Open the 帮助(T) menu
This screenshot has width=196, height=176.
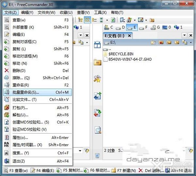(x=117, y=12)
